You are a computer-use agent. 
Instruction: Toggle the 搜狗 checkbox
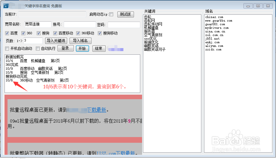(x=39, y=33)
